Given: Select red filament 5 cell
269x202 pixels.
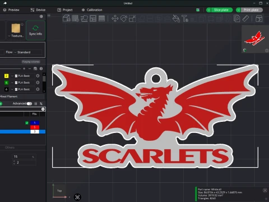Looking at the screenshot, I should tap(35, 127).
